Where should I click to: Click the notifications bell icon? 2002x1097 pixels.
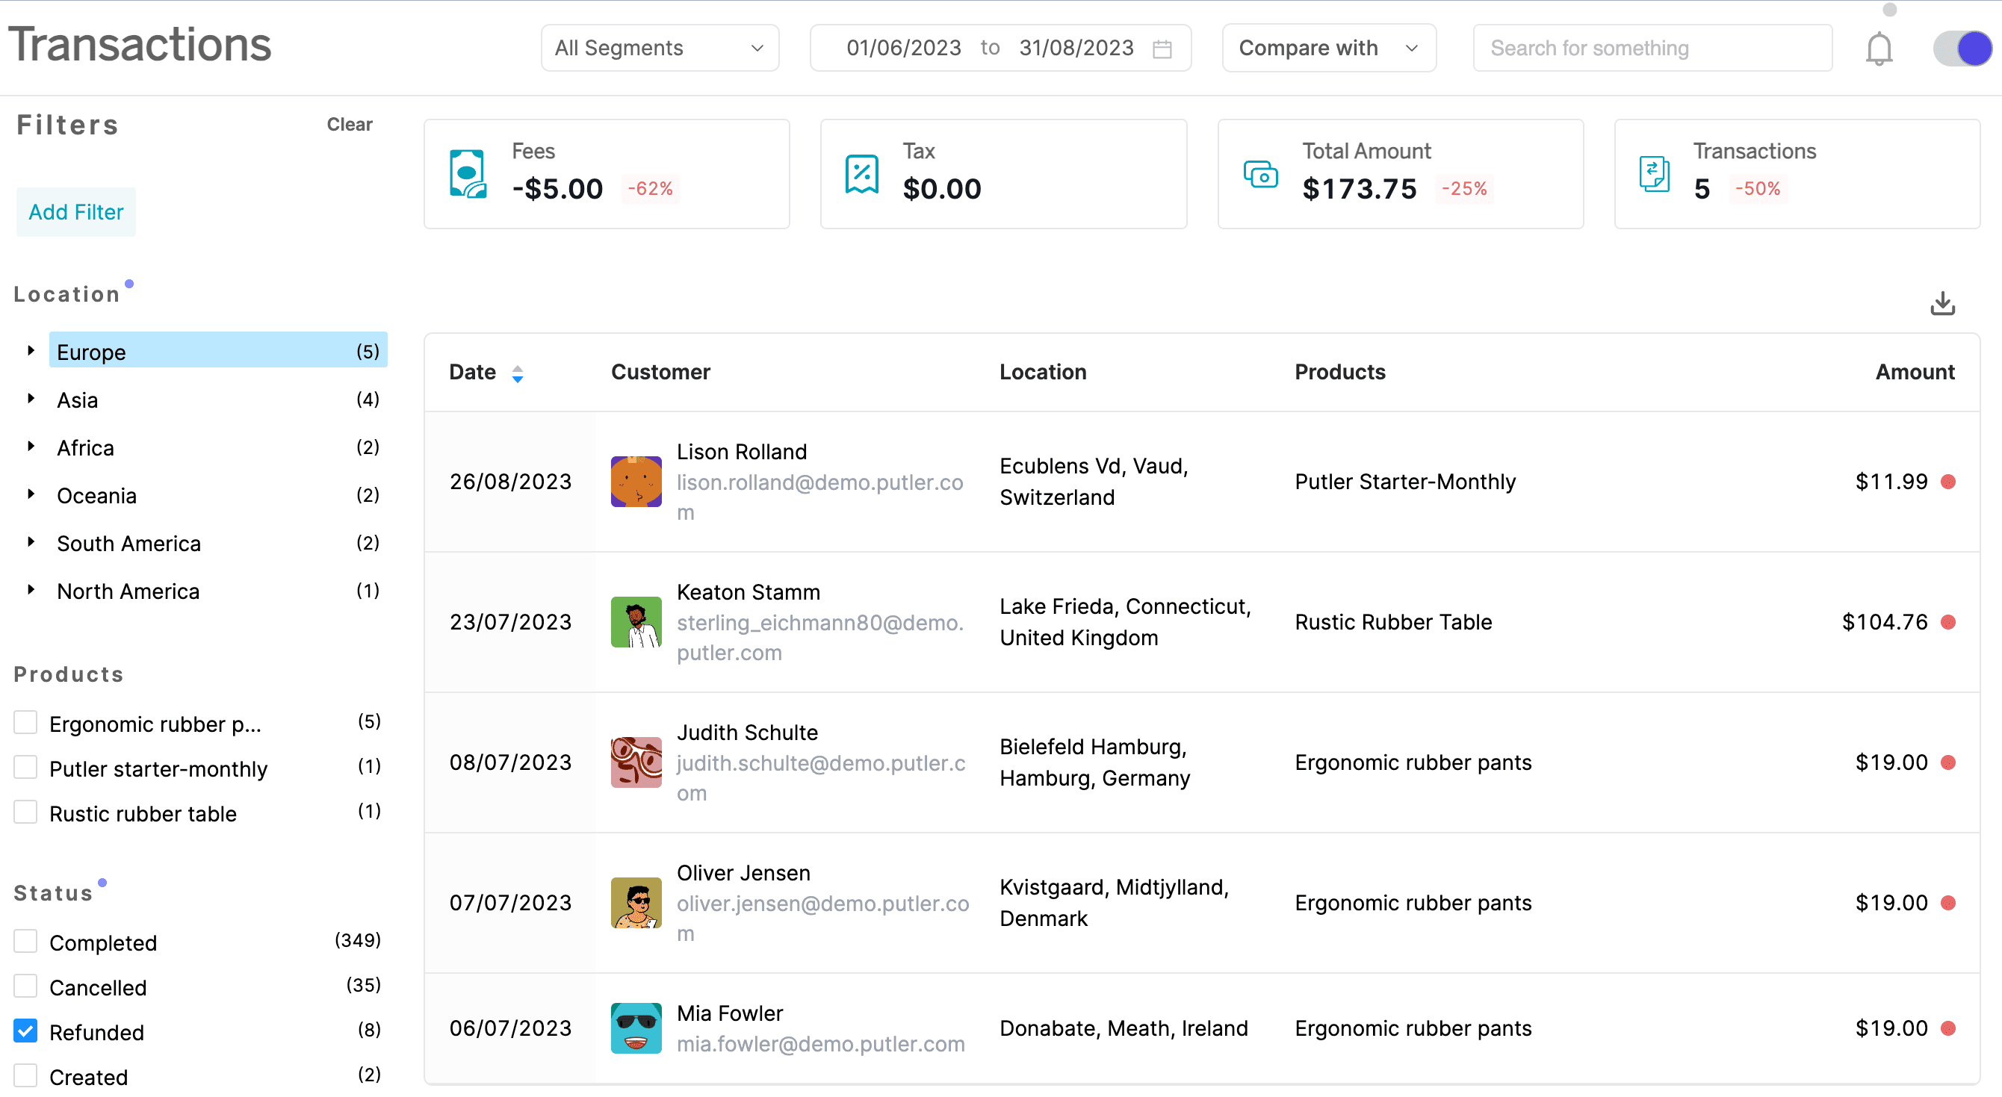tap(1879, 49)
